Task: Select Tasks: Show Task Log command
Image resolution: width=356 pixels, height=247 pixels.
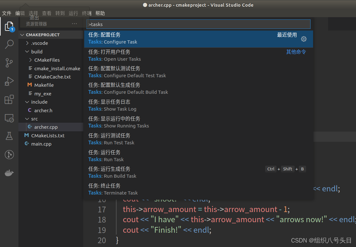Action: [x=199, y=106]
